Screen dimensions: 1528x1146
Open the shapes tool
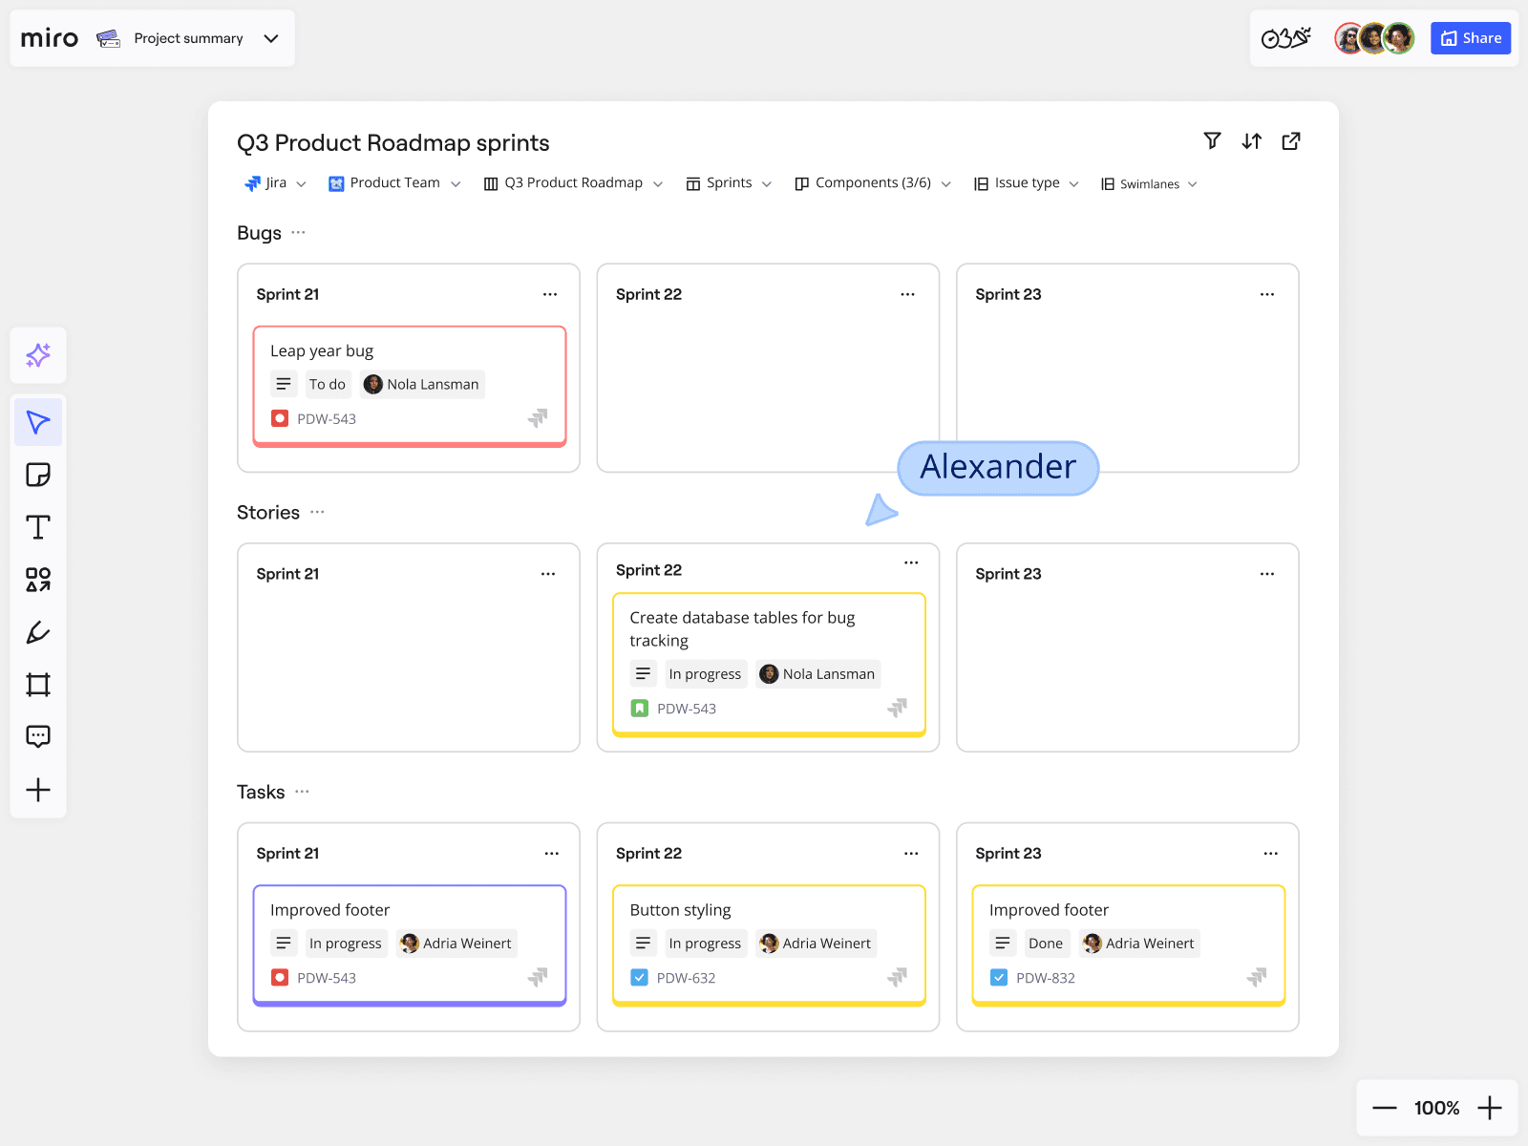coord(38,580)
